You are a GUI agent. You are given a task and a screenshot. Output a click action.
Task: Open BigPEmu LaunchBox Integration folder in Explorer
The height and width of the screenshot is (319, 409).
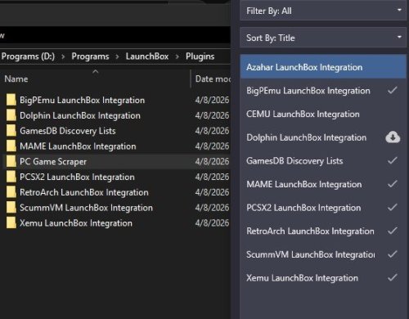pyautogui.click(x=82, y=100)
